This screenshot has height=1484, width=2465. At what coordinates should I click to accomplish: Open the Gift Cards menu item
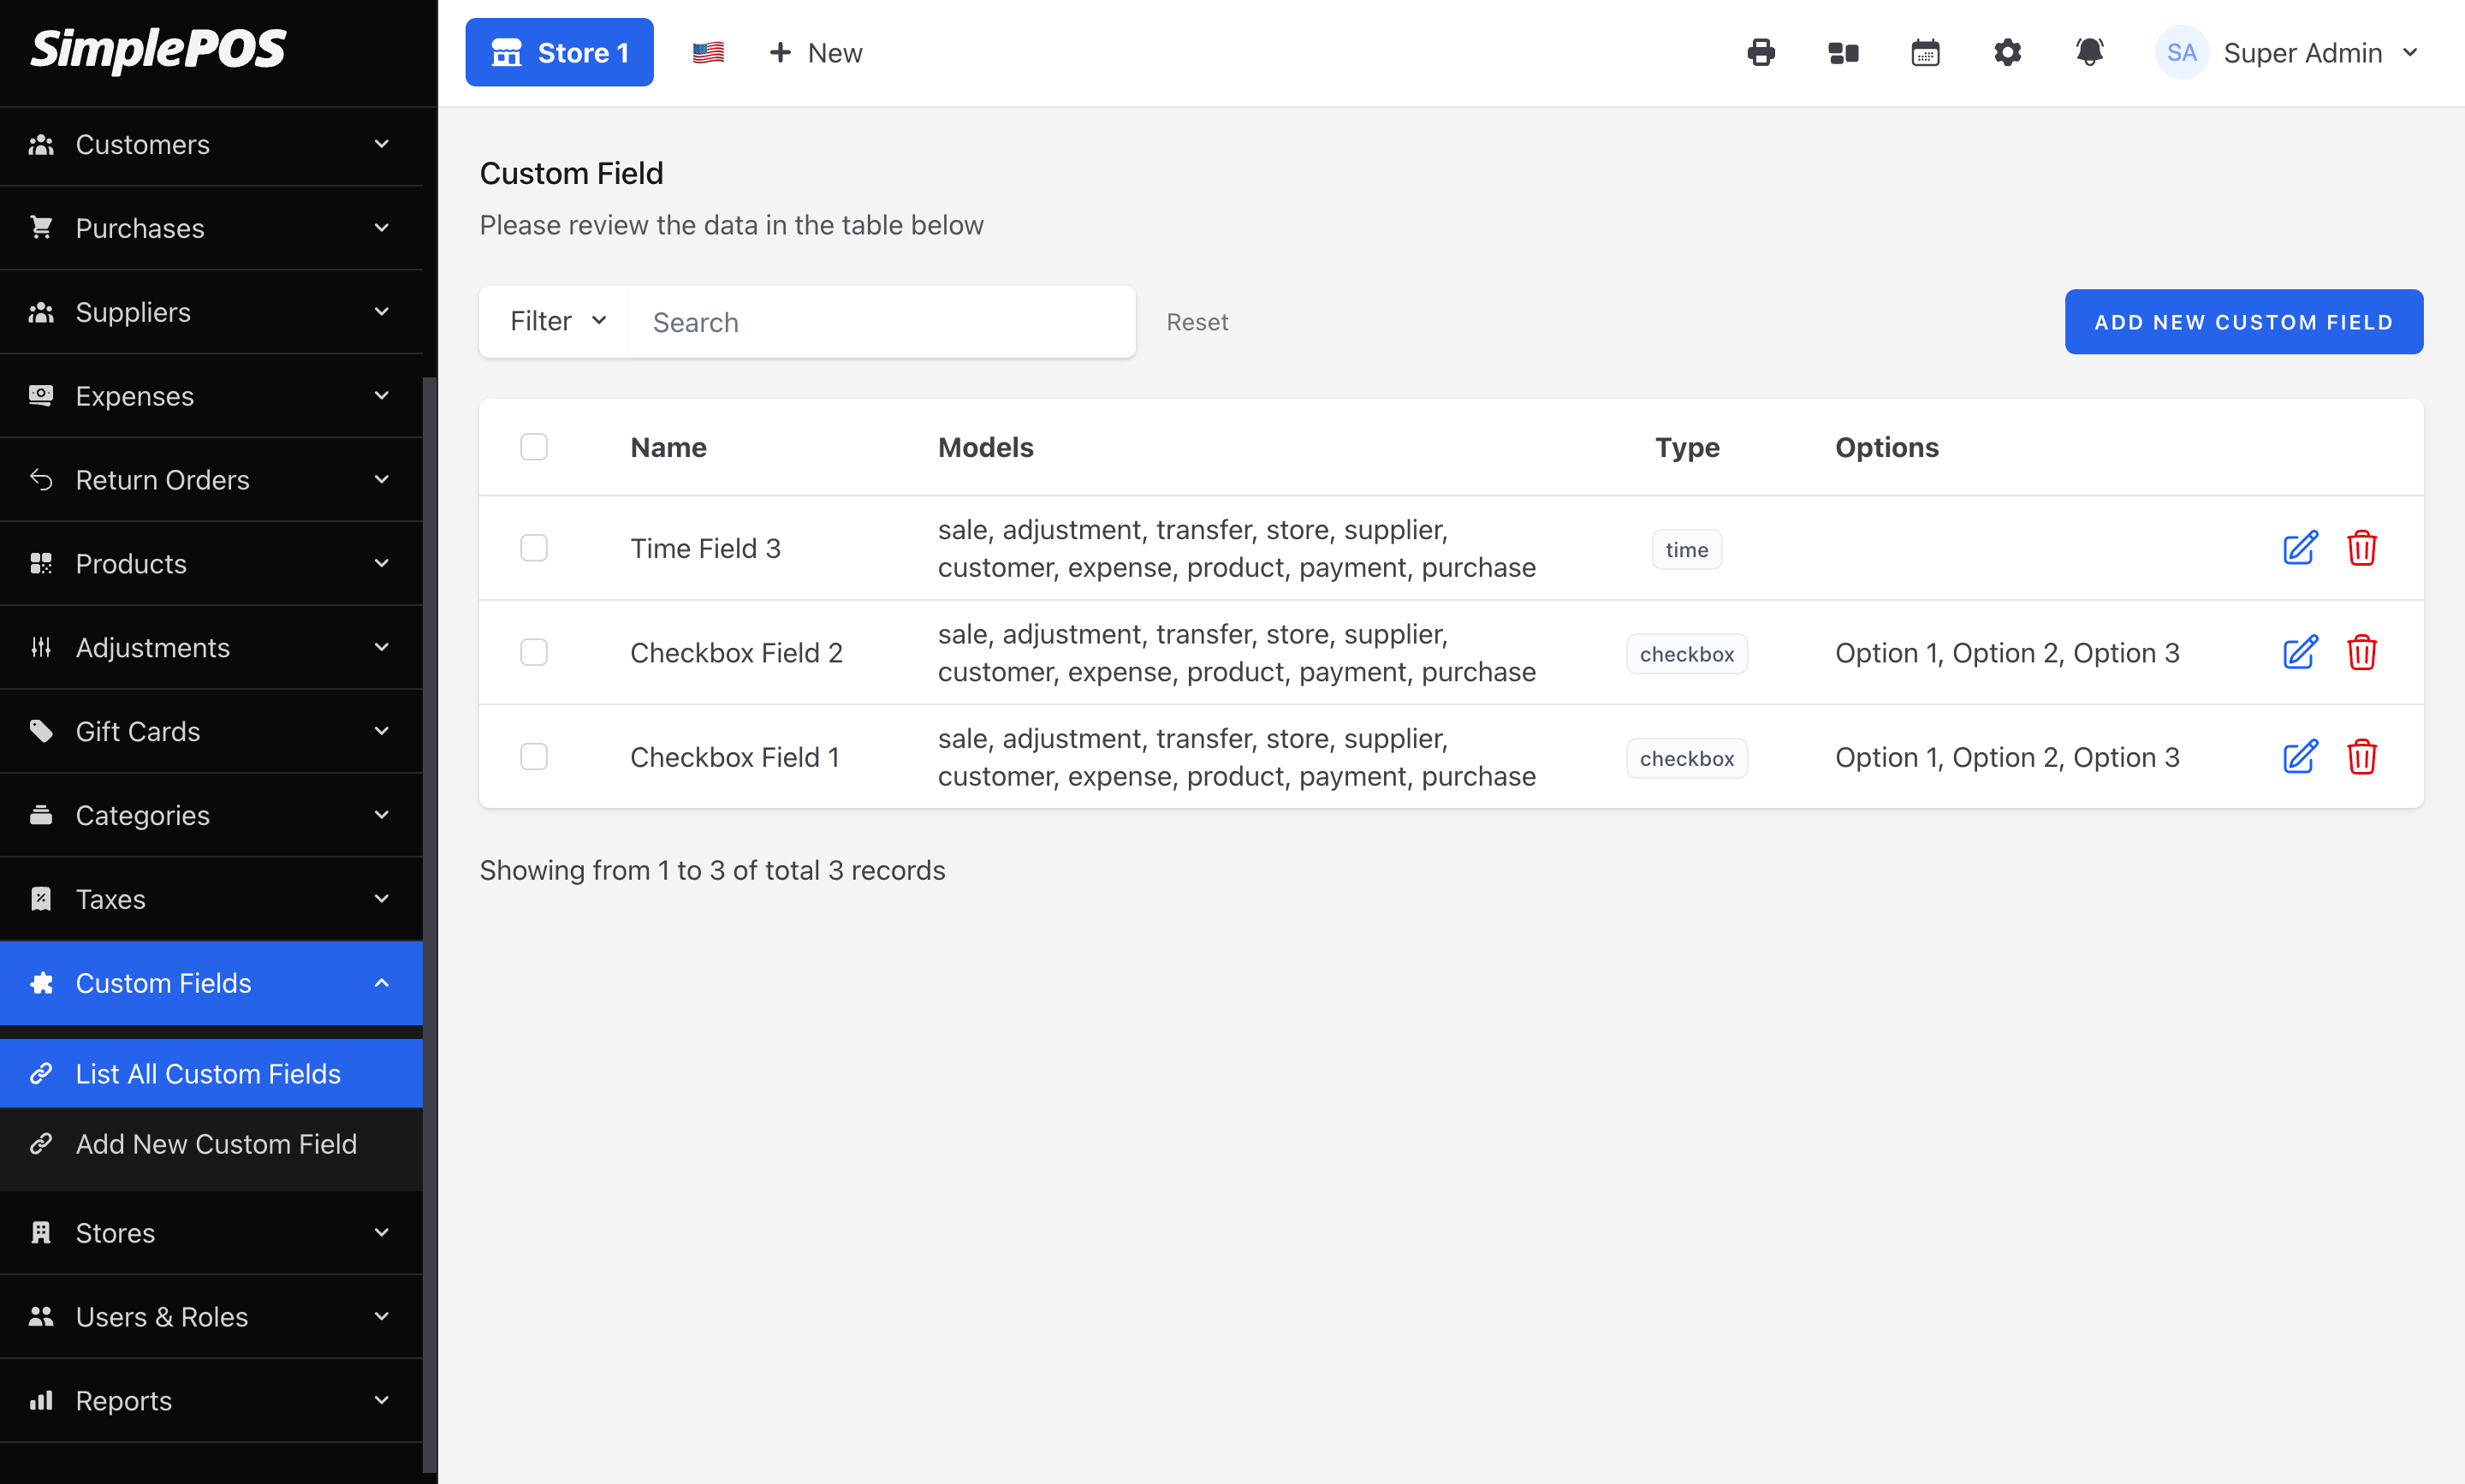[211, 731]
